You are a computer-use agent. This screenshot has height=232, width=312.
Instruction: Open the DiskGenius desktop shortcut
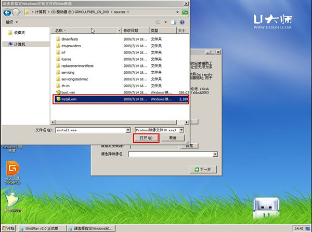12,170
